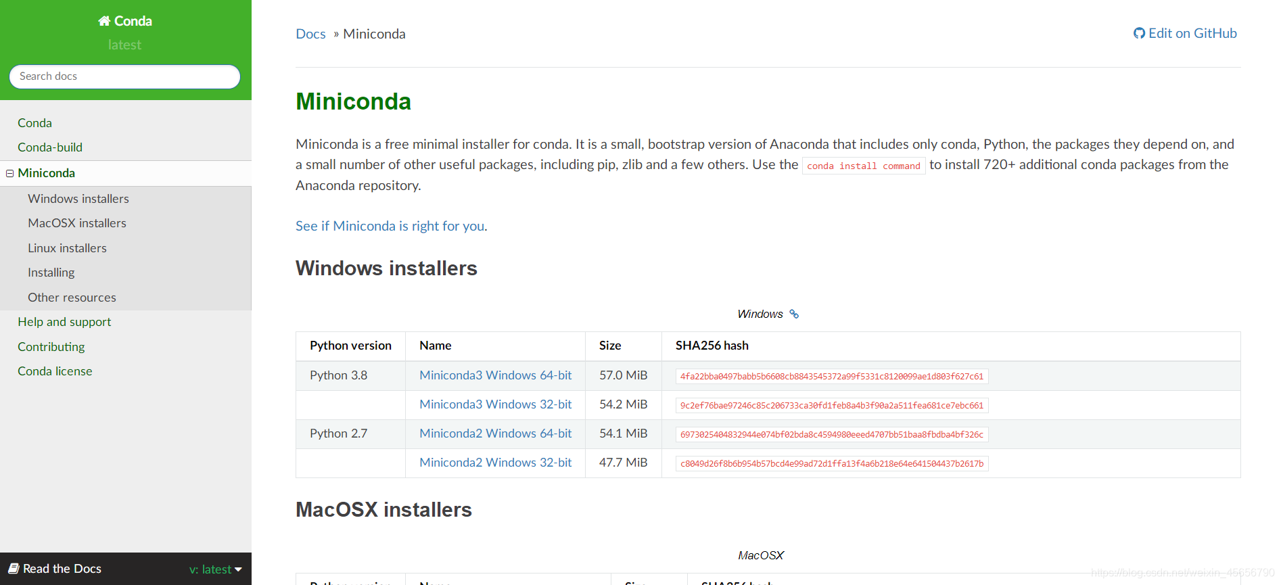
Task: Open the Installing sidebar subsection
Action: click(x=51, y=273)
